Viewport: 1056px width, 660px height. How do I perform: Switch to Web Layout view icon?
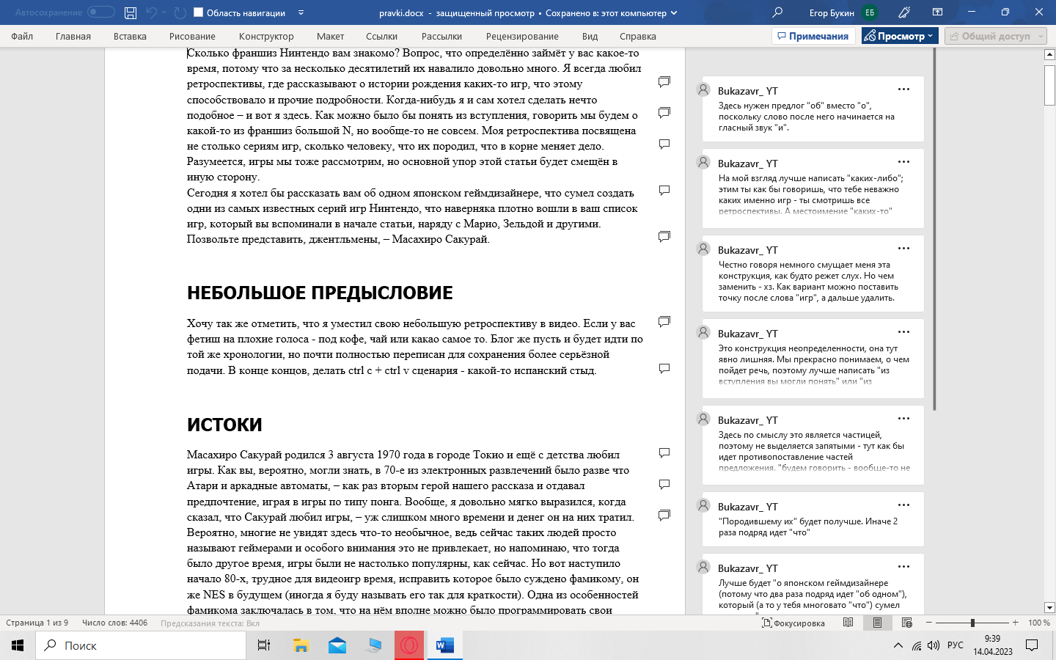click(x=906, y=623)
